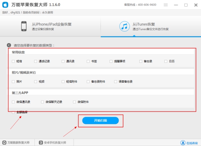Go back using the round arrow icon

9,45
